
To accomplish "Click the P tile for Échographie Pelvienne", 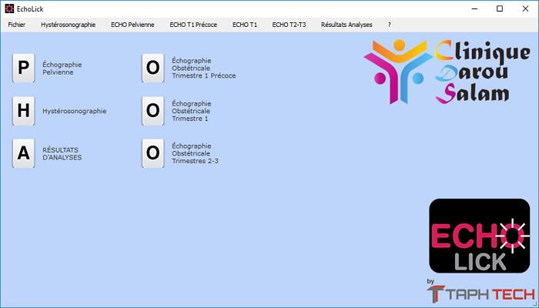I will click(x=24, y=69).
